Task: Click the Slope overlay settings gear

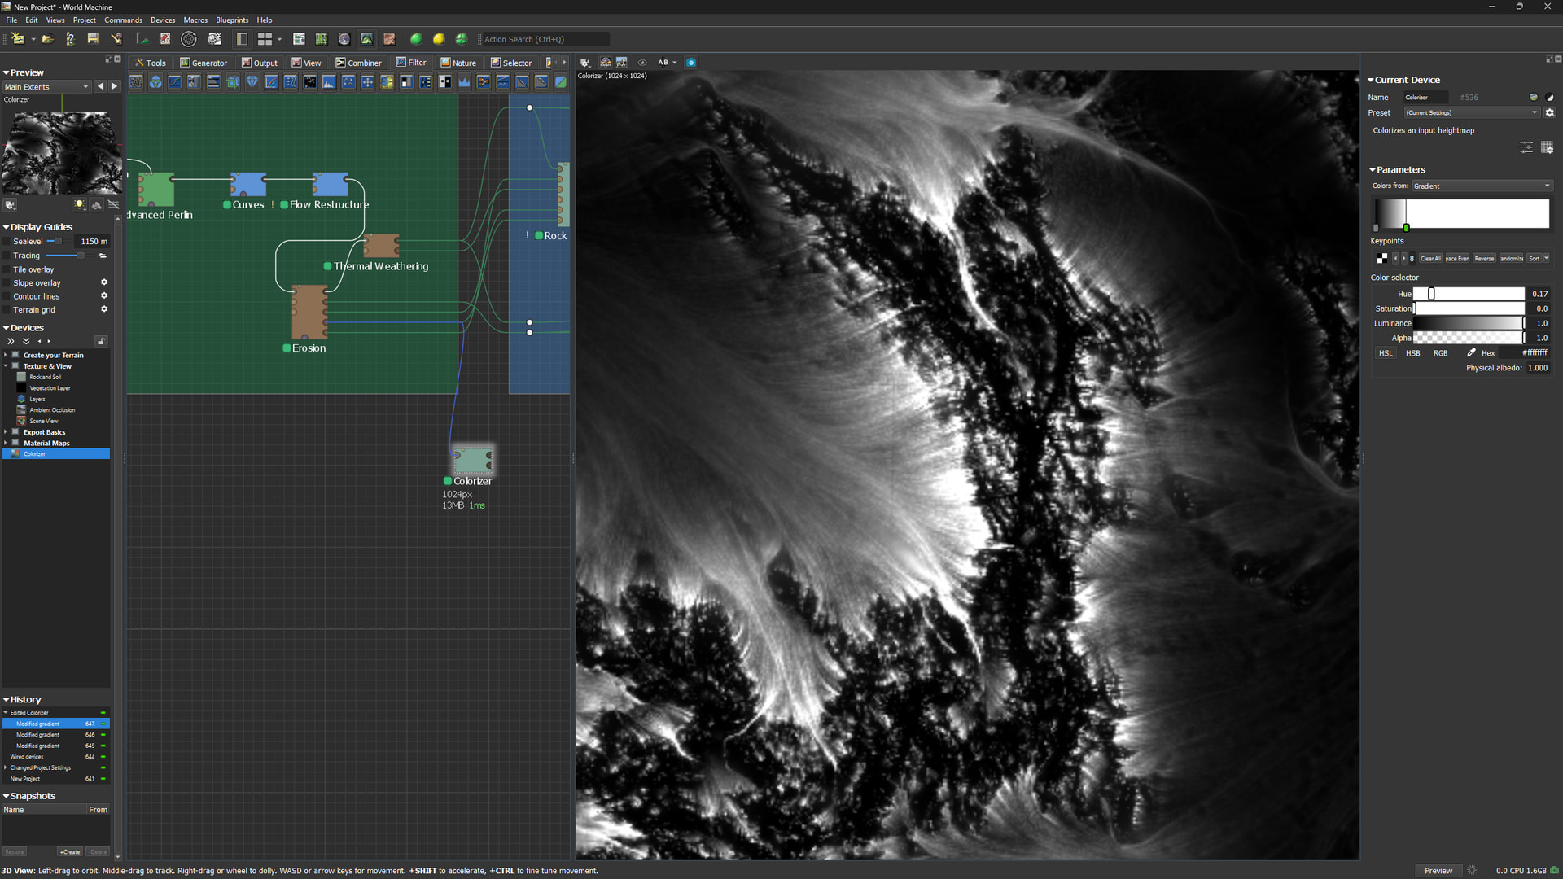Action: pyautogui.click(x=104, y=282)
